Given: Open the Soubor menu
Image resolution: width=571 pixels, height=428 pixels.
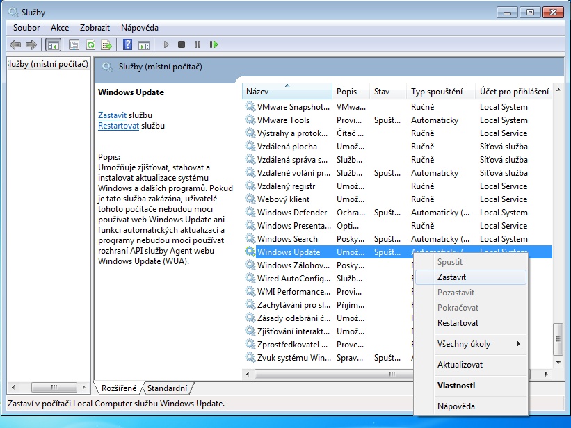Looking at the screenshot, I should coord(26,28).
